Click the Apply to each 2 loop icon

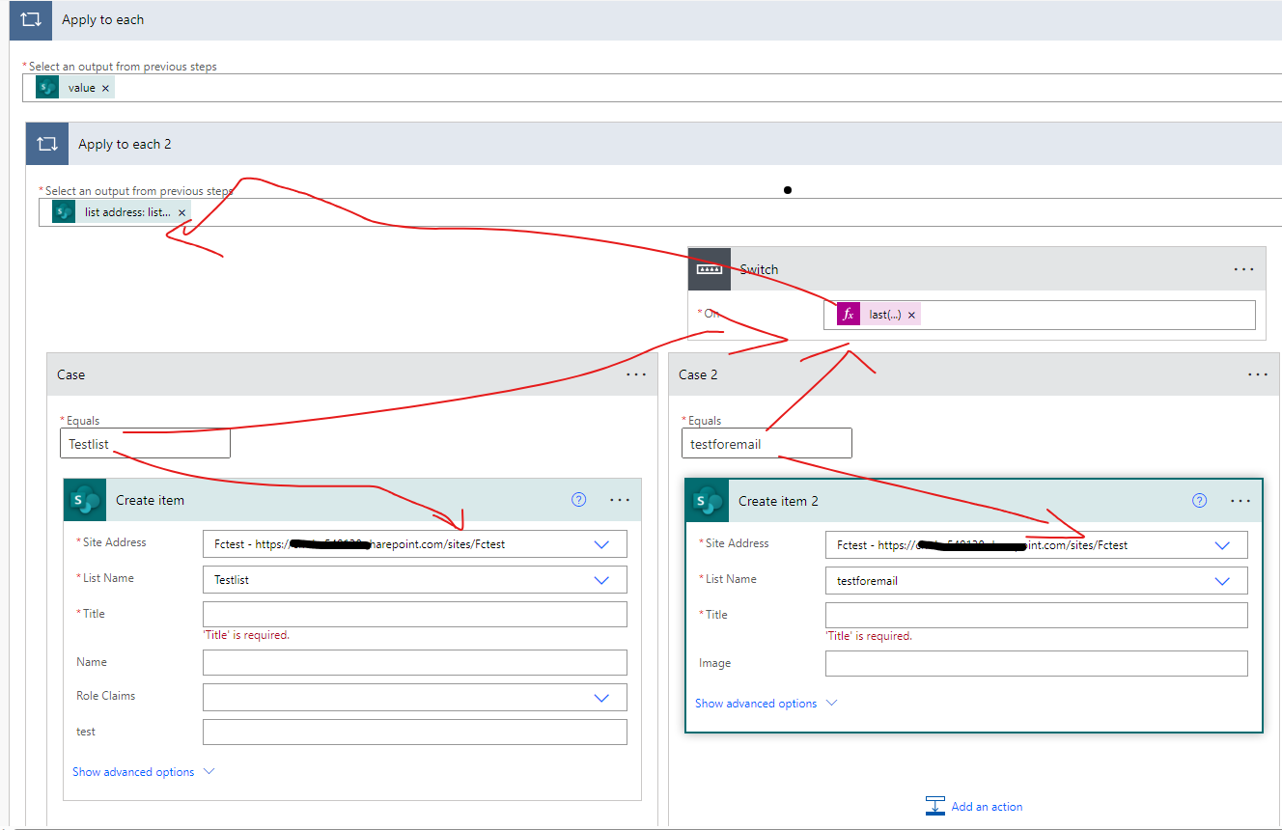point(47,143)
